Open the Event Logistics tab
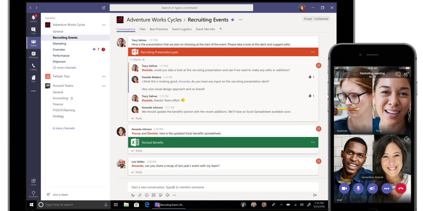Image resolution: width=423 pixels, height=211 pixels. [182, 29]
